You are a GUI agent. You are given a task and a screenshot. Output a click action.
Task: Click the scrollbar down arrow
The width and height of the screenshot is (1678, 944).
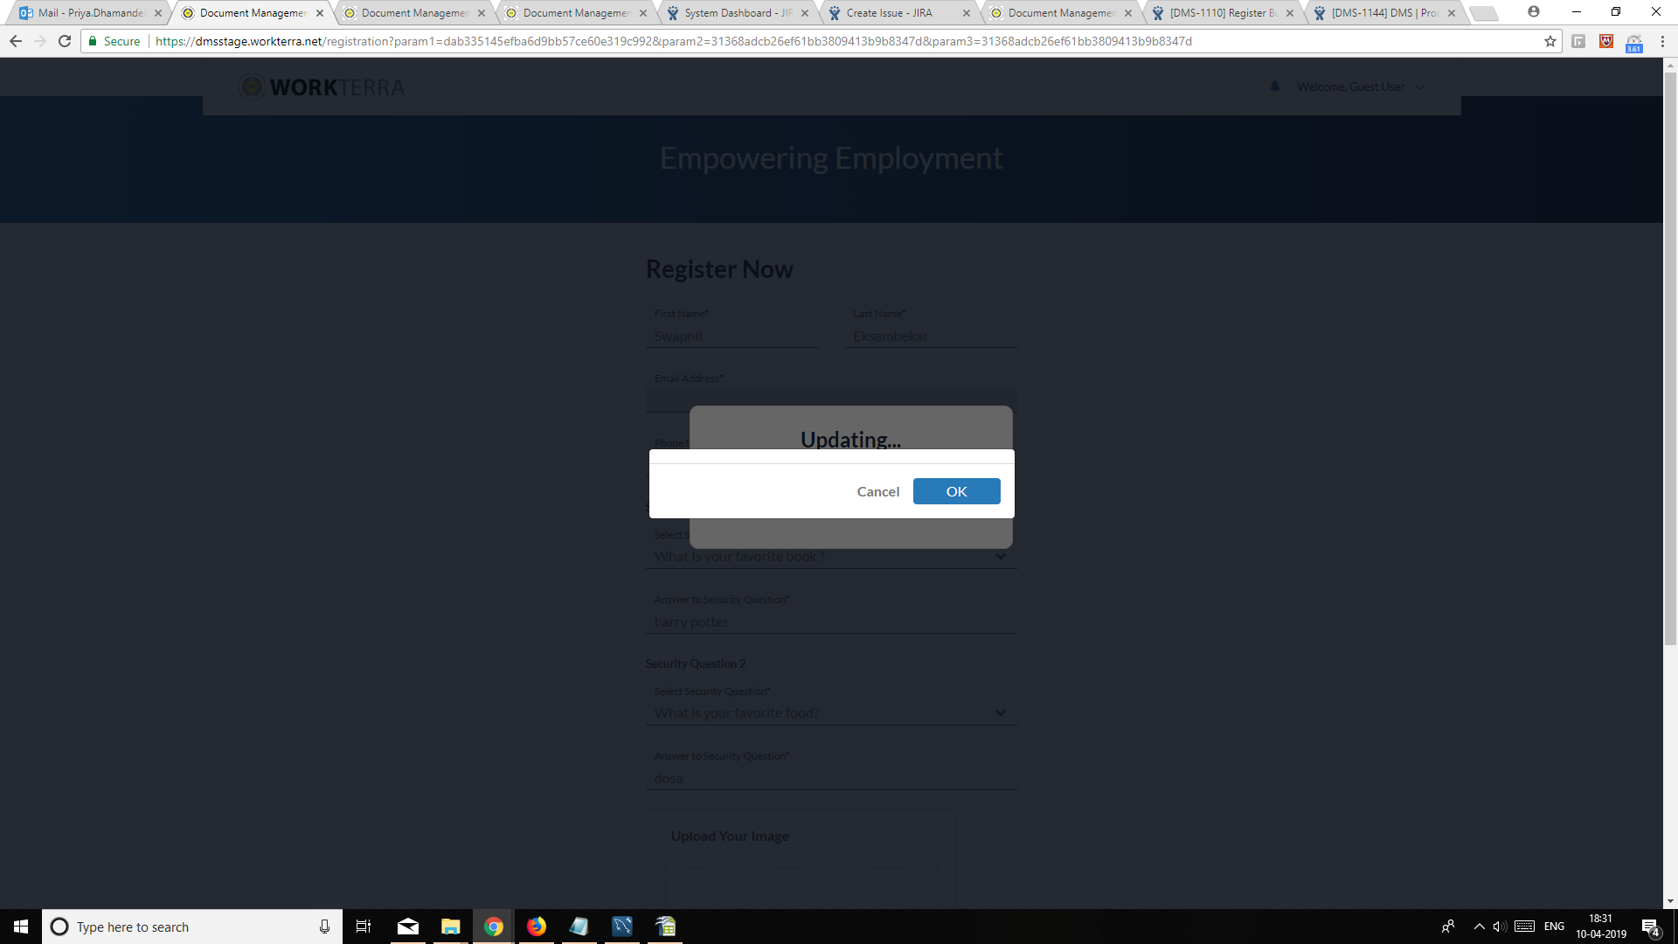pyautogui.click(x=1670, y=899)
